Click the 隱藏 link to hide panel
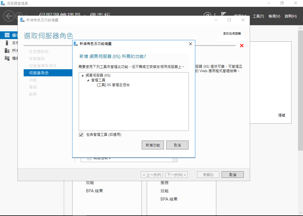Screen dimensions: 303x216 pos(281,115)
